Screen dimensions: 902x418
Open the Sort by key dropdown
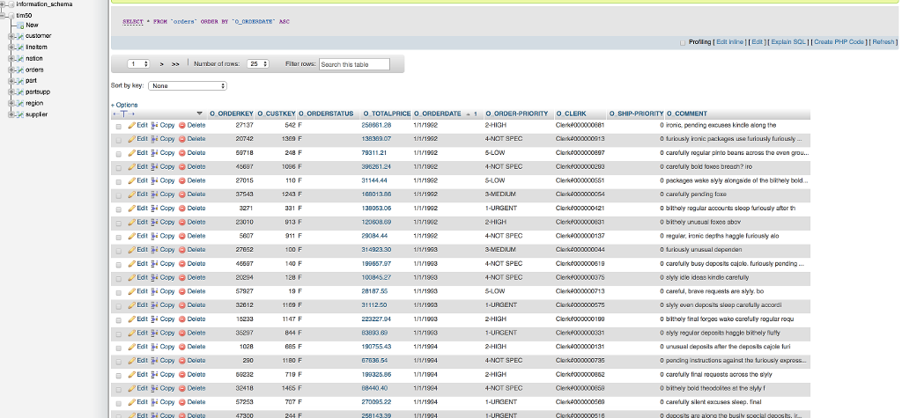188,85
